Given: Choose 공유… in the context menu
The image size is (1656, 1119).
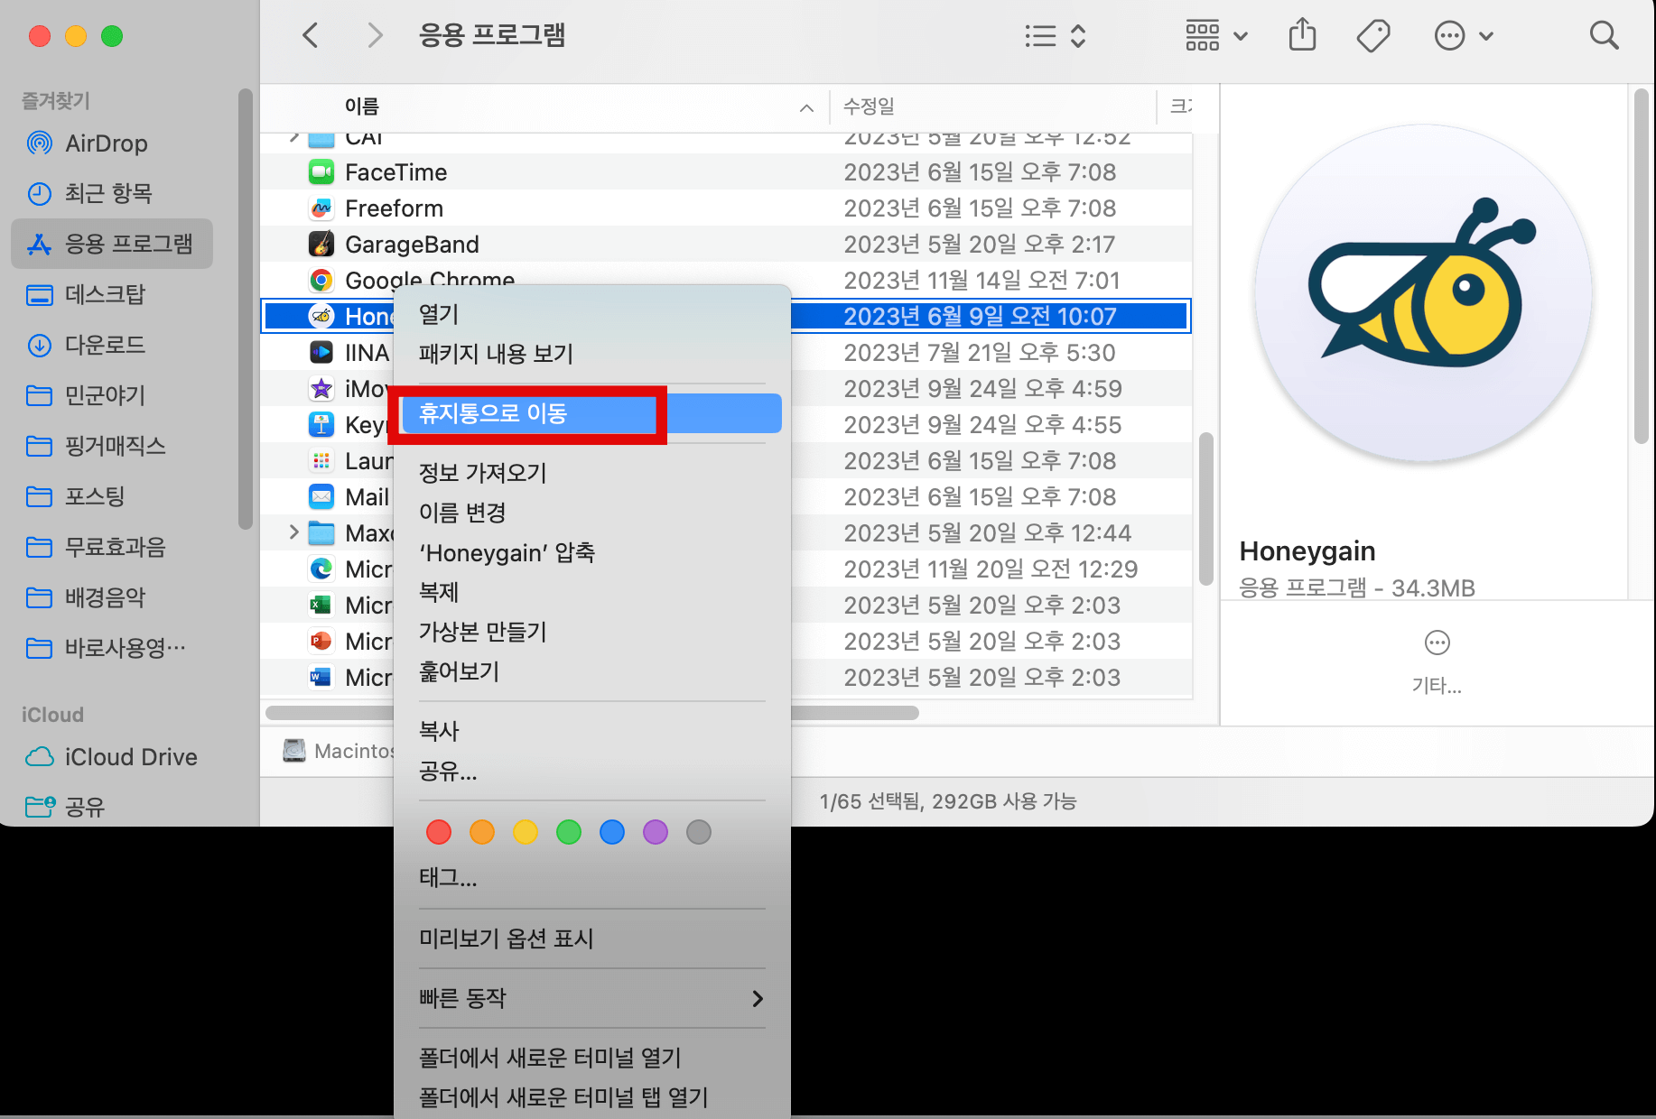Looking at the screenshot, I should [x=592, y=771].
